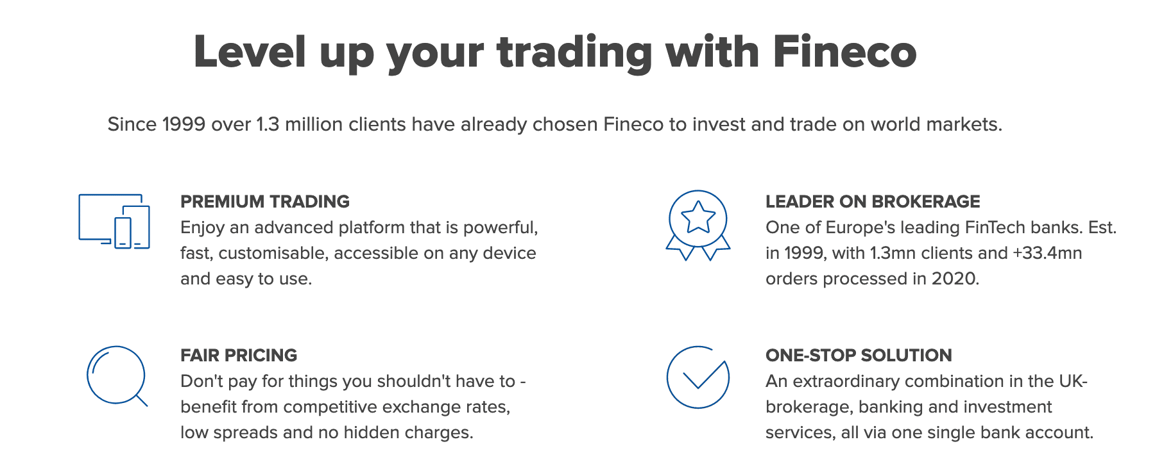Click the star award ribbon icon
Image resolution: width=1173 pixels, height=460 pixels.
coord(698,226)
